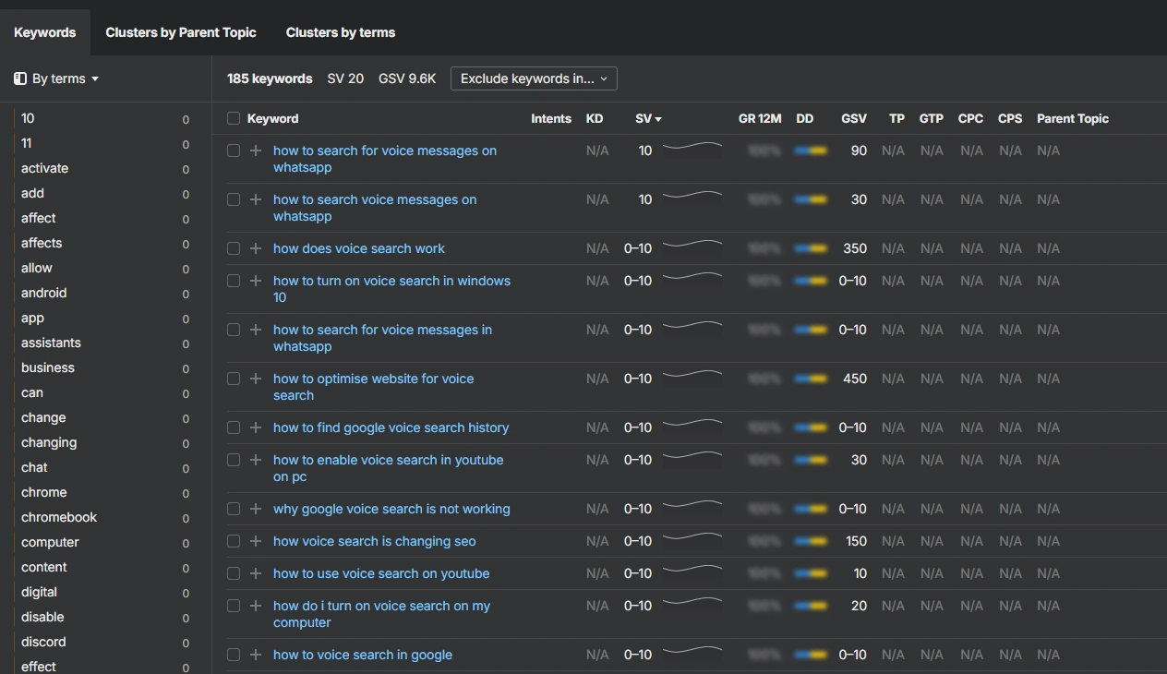1167x674 pixels.
Task: Filter by the 'android' term in sidebar
Action: click(44, 293)
